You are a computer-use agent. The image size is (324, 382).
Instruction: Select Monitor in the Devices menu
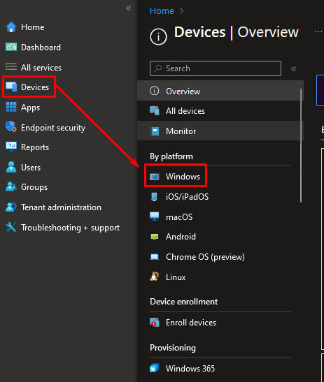pyautogui.click(x=220, y=131)
